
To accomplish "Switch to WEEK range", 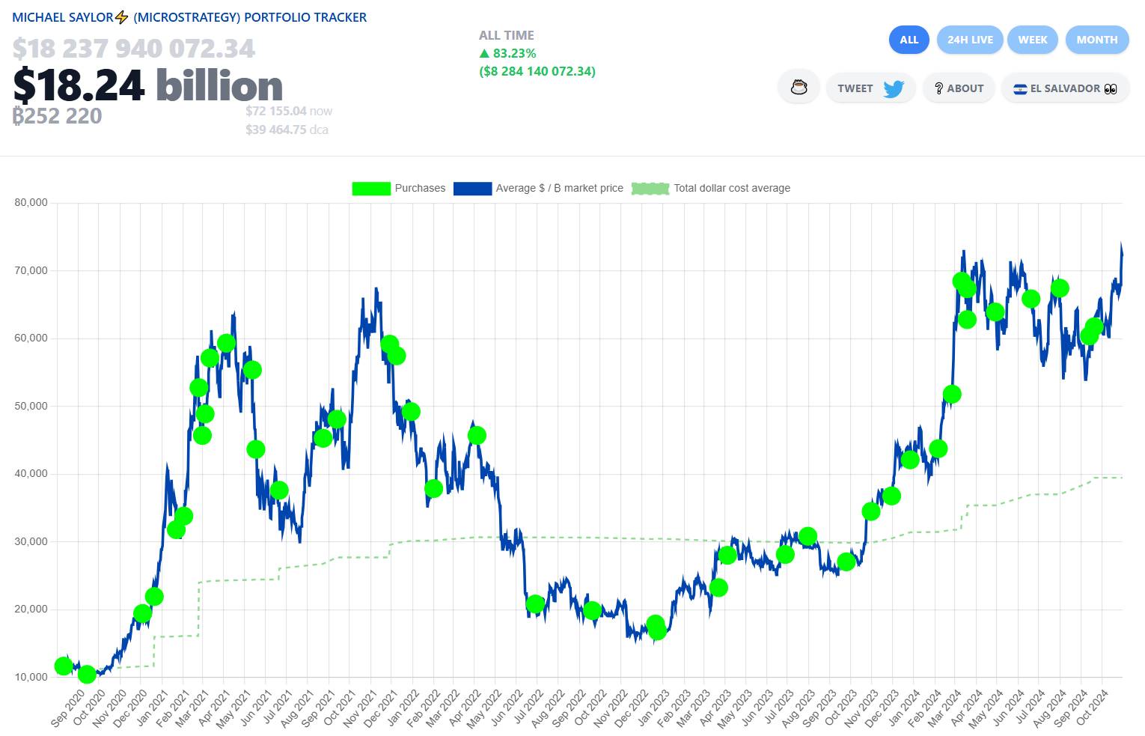I will (x=1032, y=40).
